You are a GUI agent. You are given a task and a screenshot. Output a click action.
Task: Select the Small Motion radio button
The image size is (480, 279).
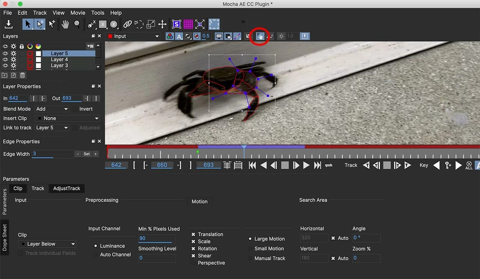point(250,249)
